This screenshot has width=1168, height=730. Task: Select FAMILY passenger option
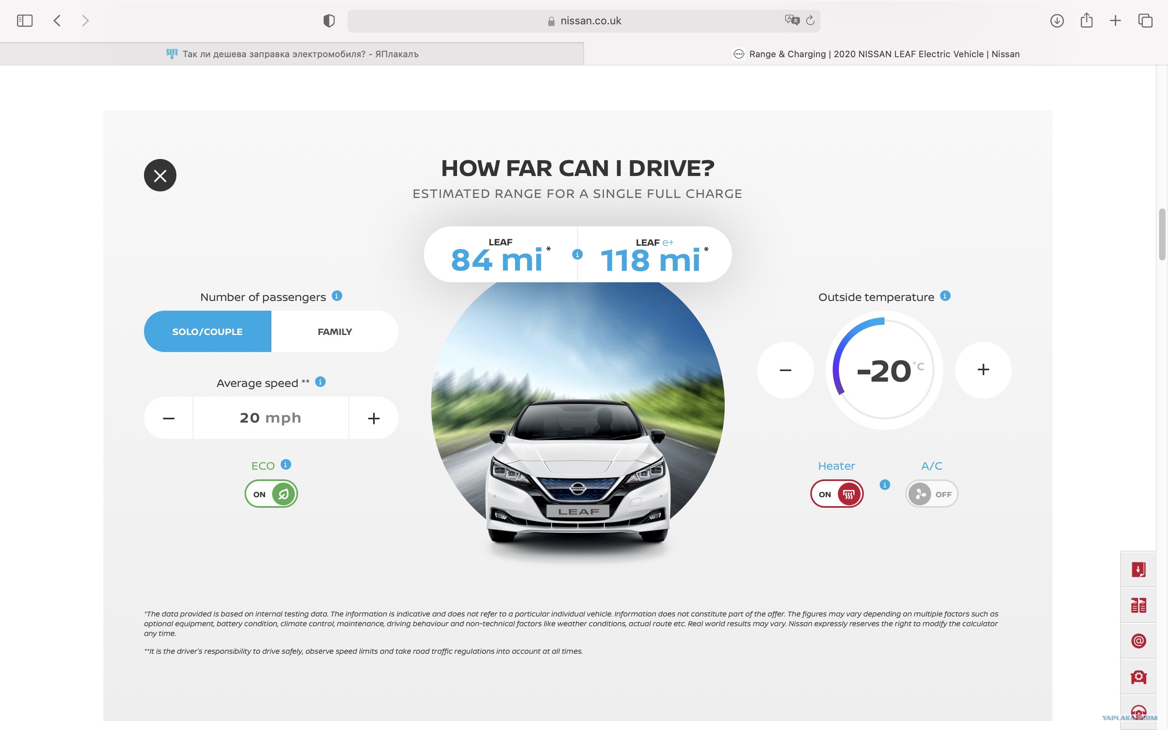[x=335, y=332]
